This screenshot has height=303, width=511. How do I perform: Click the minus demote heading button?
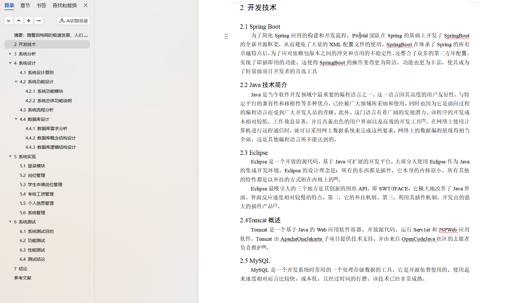point(39,21)
